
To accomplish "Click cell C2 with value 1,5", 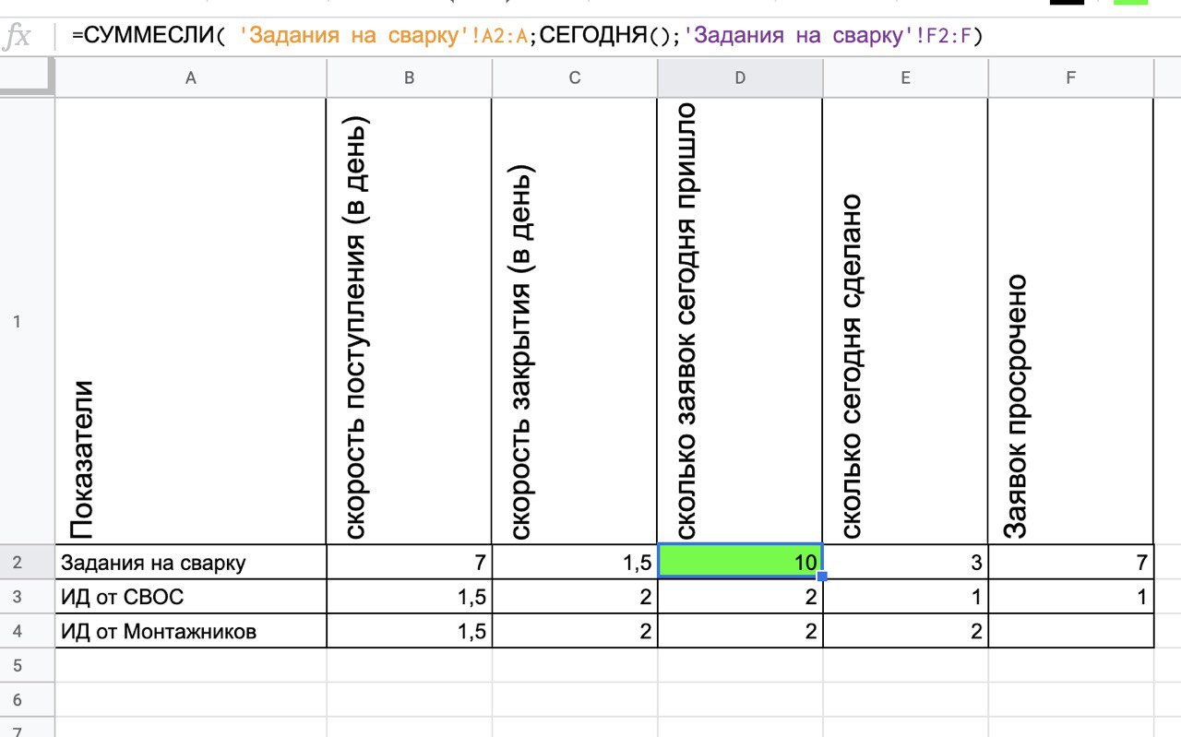I will 574,562.
